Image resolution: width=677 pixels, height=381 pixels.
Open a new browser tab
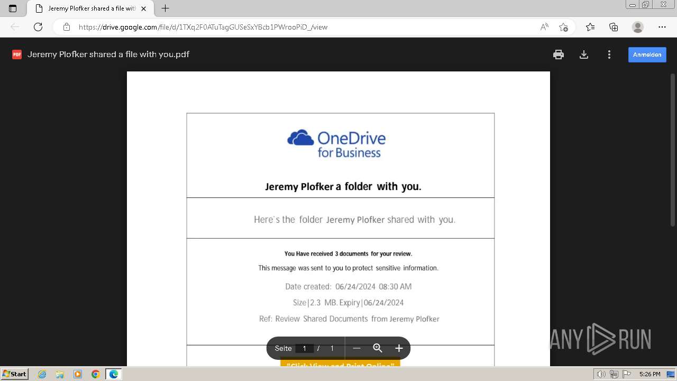click(x=165, y=8)
